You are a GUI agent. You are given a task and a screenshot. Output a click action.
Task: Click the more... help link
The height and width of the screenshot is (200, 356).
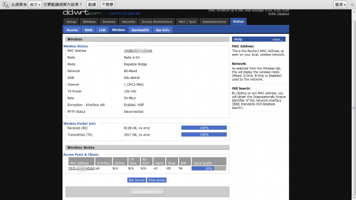278,39
